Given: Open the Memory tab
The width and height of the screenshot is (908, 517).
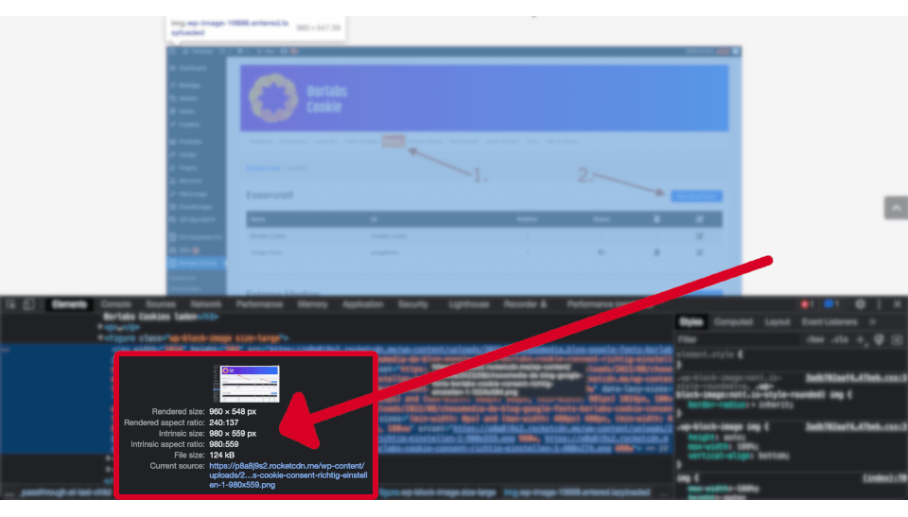Looking at the screenshot, I should pos(313,304).
